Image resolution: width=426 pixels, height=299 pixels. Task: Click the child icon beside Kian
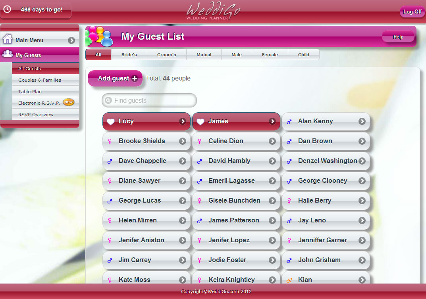click(289, 280)
